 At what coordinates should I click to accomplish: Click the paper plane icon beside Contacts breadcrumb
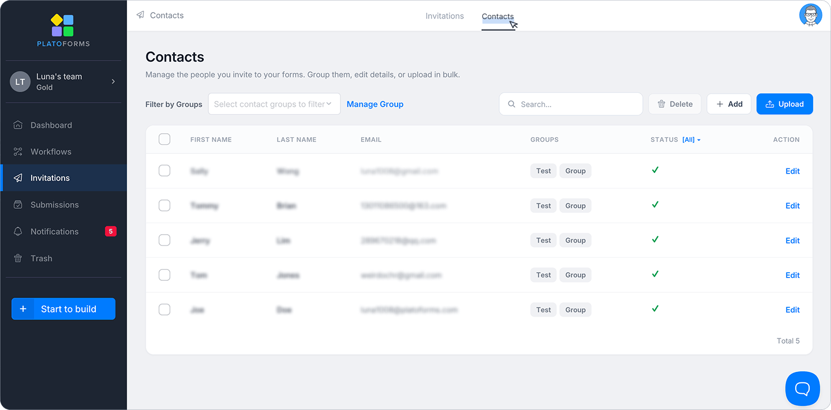140,15
